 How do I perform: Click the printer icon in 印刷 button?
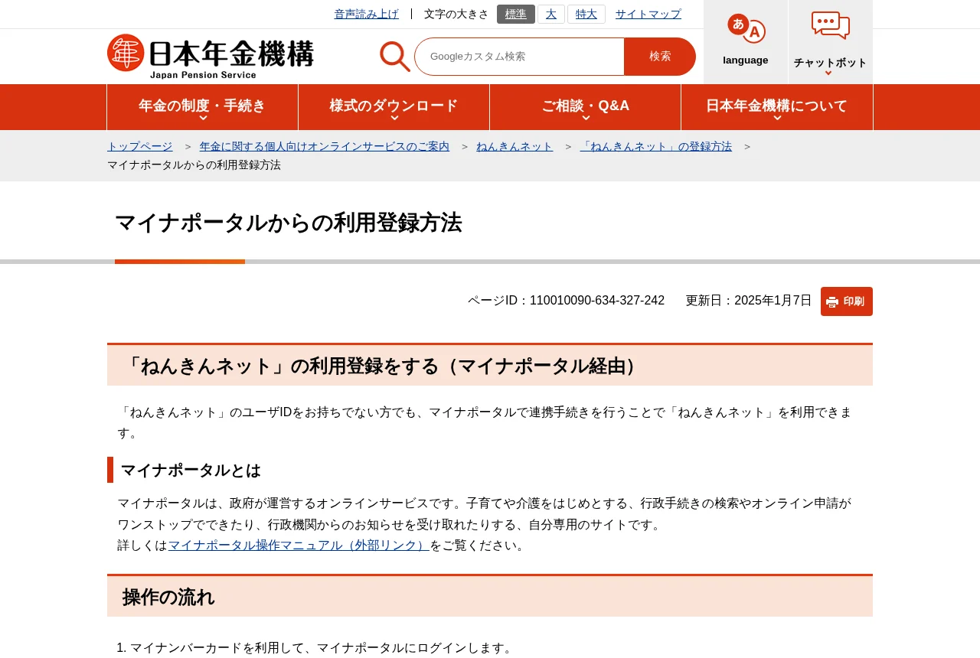coord(832,301)
